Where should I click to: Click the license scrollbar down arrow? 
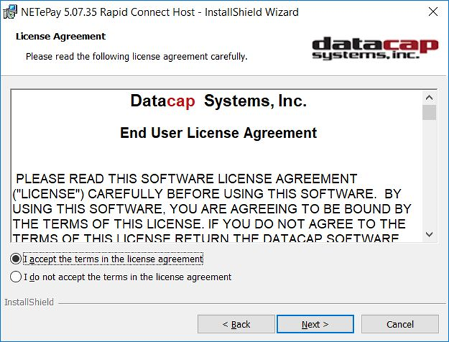[x=429, y=234]
